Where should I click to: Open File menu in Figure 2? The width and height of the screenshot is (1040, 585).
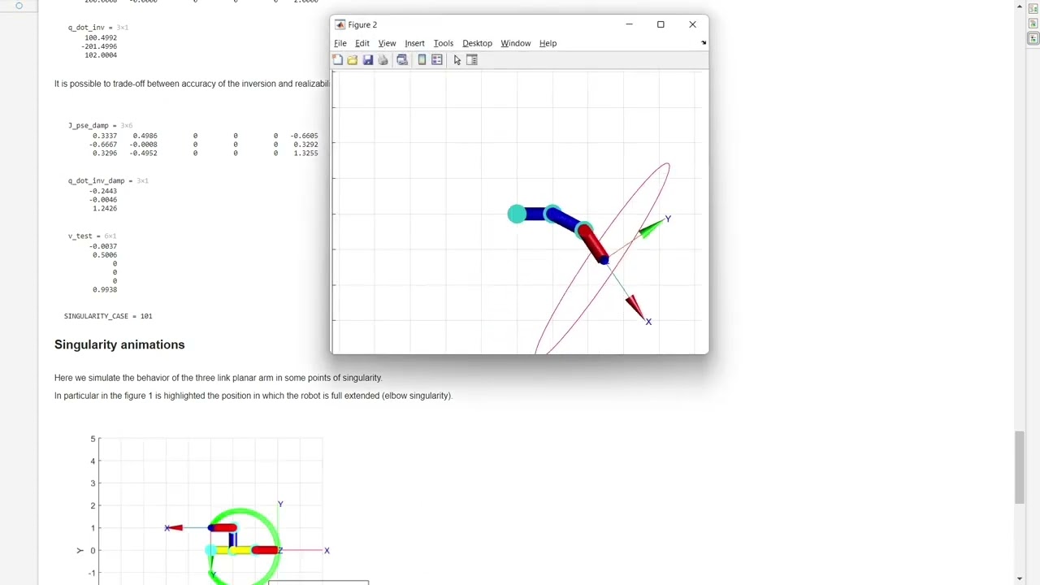pyautogui.click(x=340, y=43)
